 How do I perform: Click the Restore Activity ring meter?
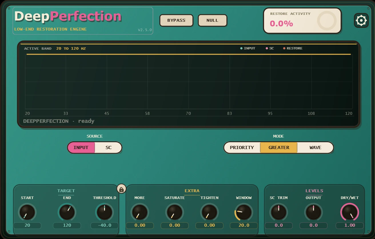pos(327,21)
